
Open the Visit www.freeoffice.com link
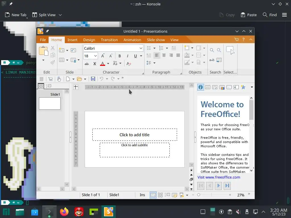coord(219,177)
